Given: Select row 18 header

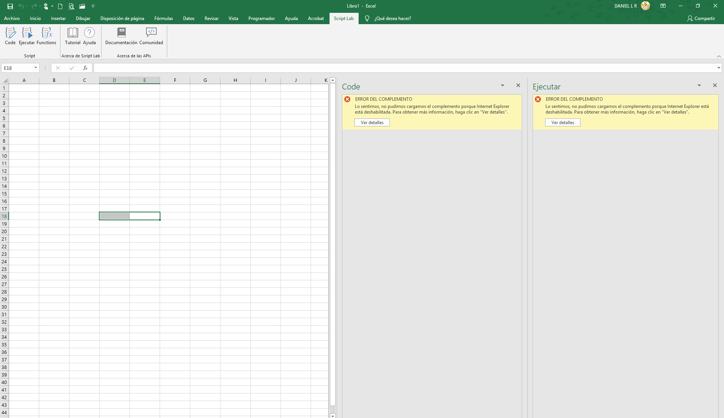Looking at the screenshot, I should point(4,216).
